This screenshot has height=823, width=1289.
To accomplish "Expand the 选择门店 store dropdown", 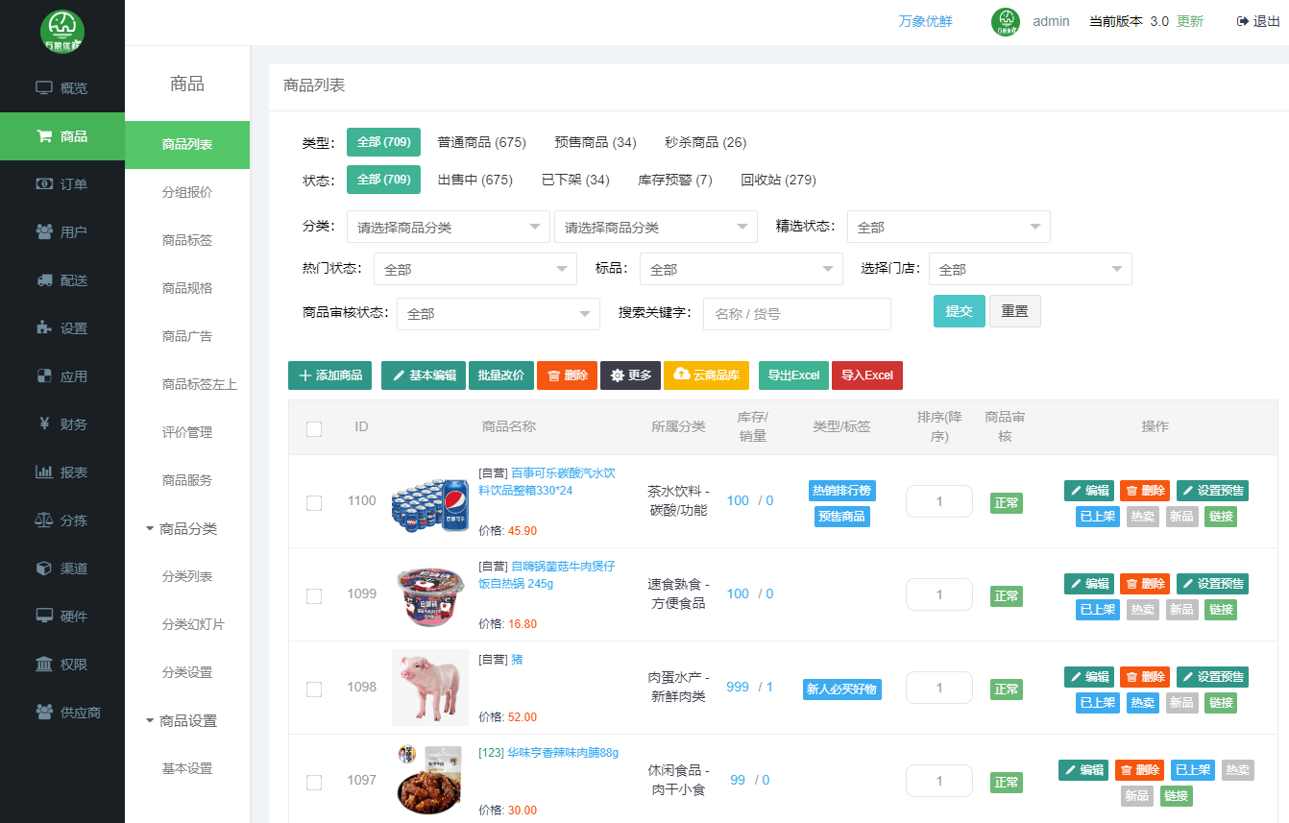I will coord(1030,270).
